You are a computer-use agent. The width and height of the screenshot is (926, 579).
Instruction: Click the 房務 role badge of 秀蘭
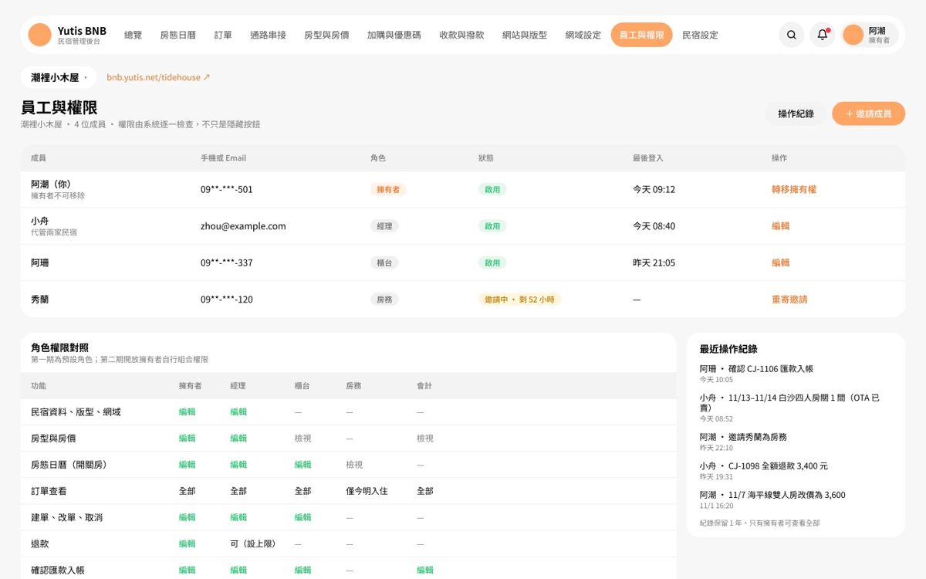384,300
